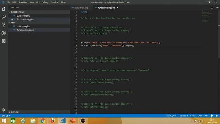Change UTF-8 encoding in status bar
The image size is (220, 124).
tap(192, 116)
